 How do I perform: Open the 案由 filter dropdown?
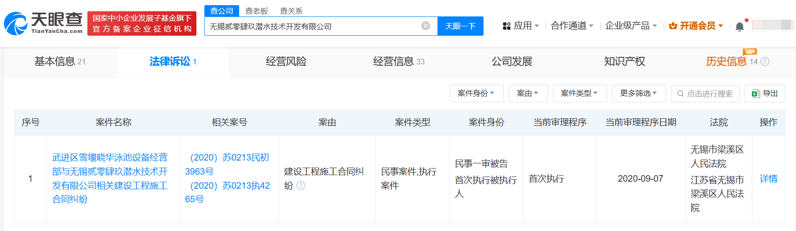coord(528,93)
